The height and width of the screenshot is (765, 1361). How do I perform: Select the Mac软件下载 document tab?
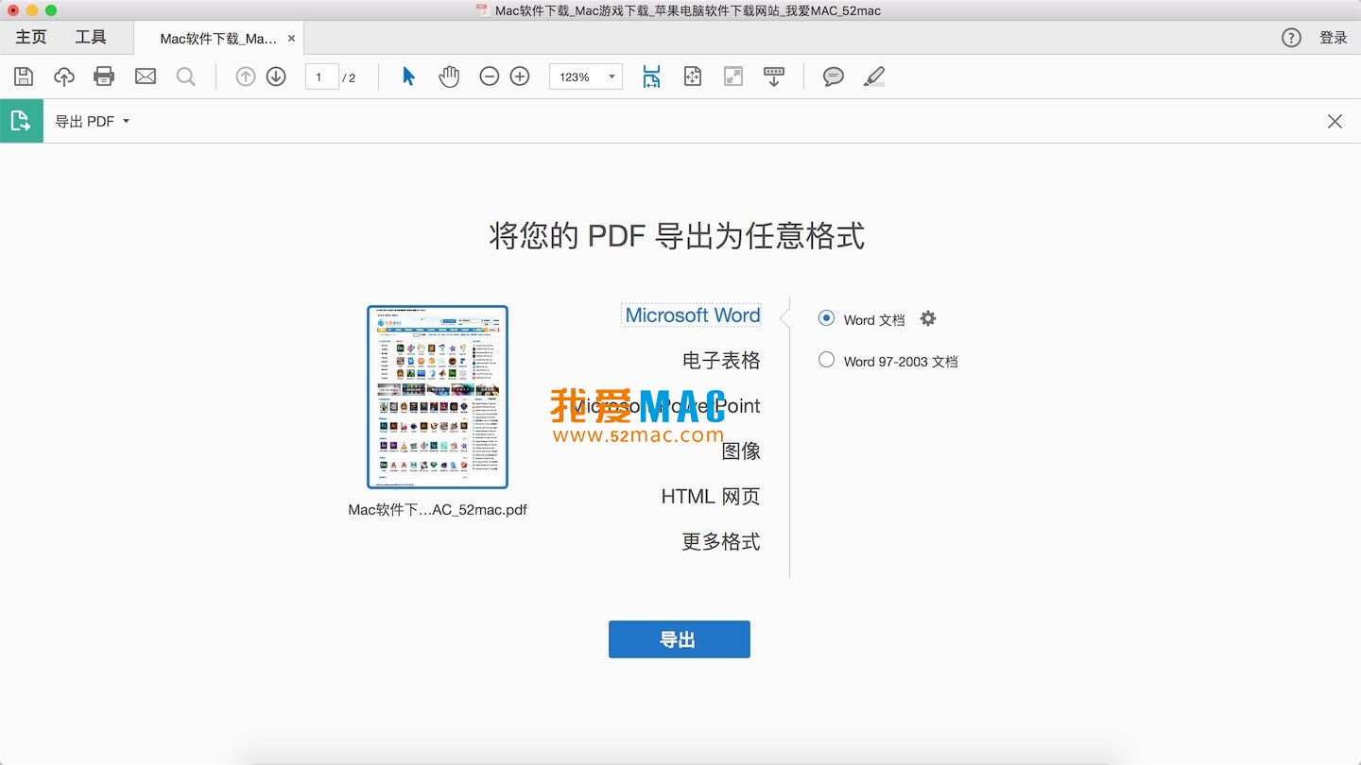pyautogui.click(x=219, y=39)
